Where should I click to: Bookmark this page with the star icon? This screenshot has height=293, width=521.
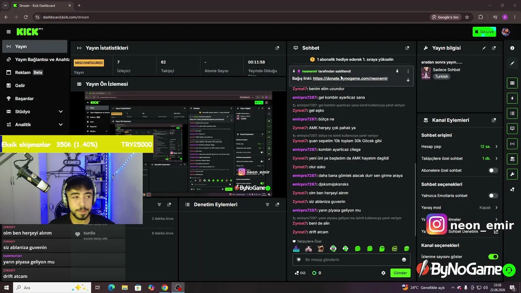pyautogui.click(x=467, y=17)
